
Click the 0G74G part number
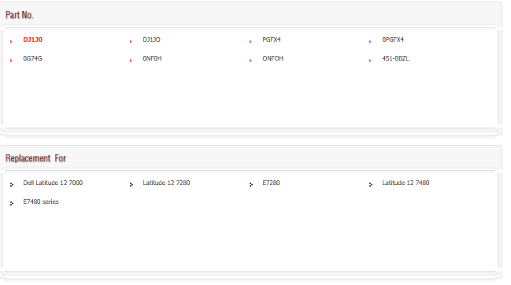[x=32, y=58]
